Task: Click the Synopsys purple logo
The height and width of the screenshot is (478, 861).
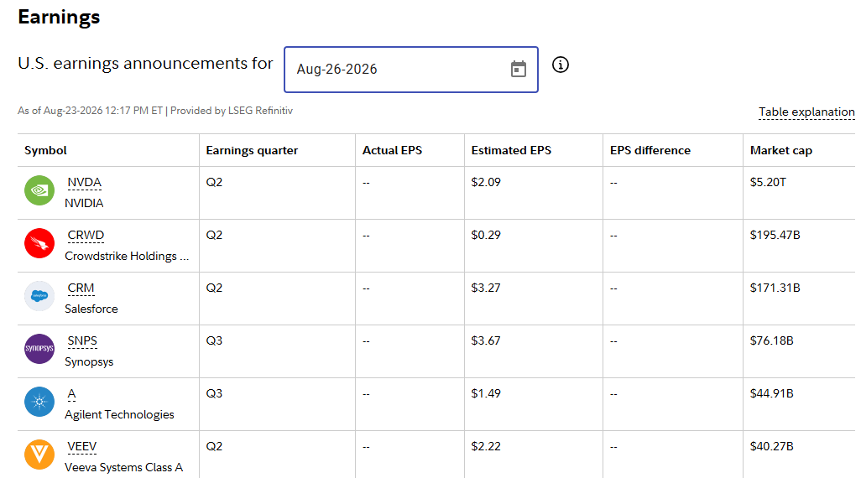Action: [39, 349]
